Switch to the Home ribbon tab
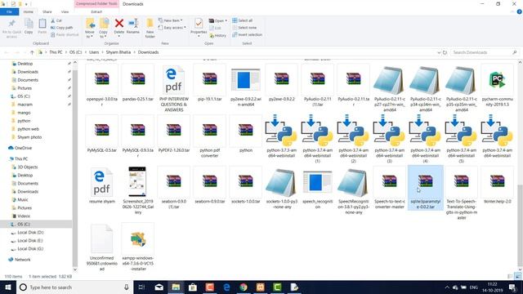Screen dimensions: 523x294 point(29,11)
